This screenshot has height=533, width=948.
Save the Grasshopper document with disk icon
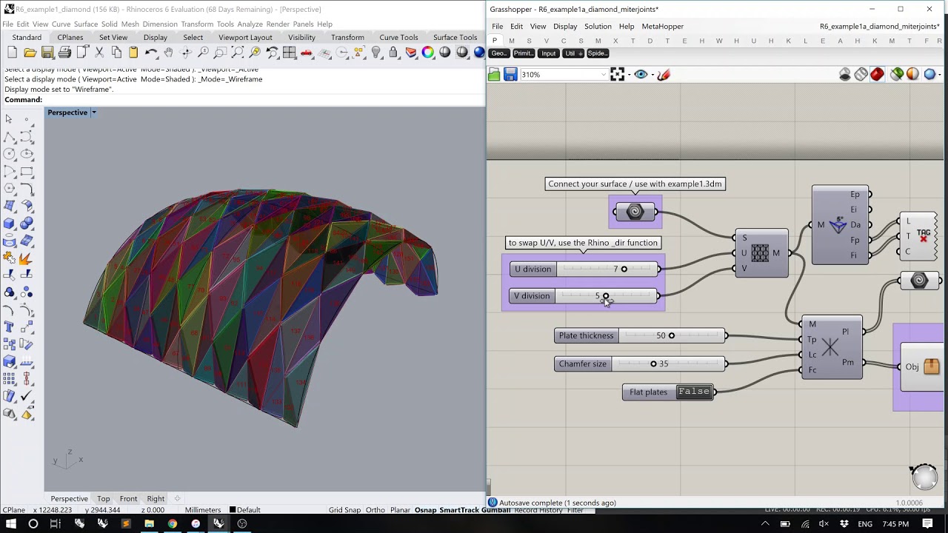click(510, 74)
